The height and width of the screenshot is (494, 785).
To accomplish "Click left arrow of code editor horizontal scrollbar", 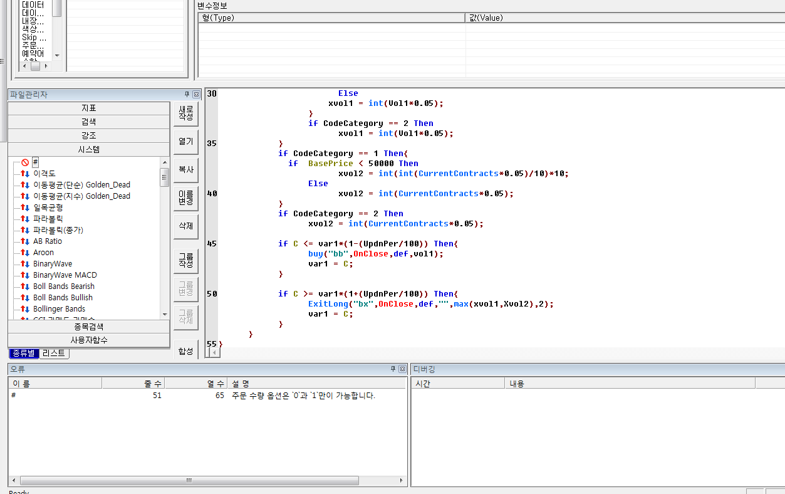I will [x=215, y=352].
